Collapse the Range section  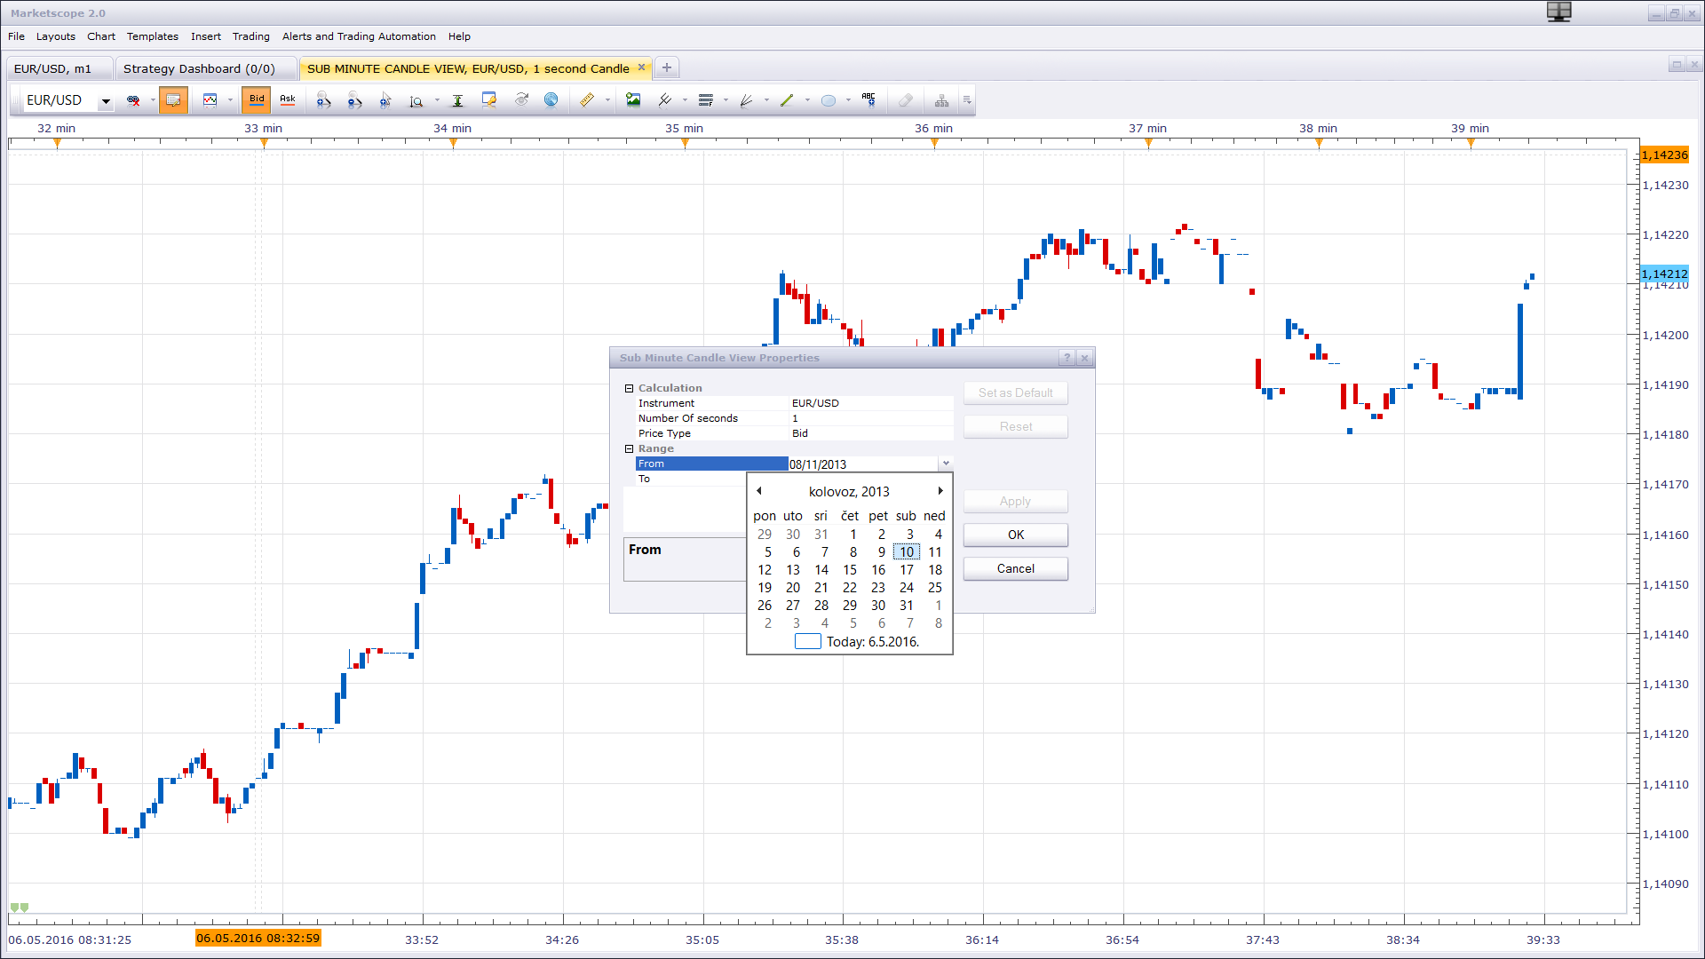pos(629,448)
